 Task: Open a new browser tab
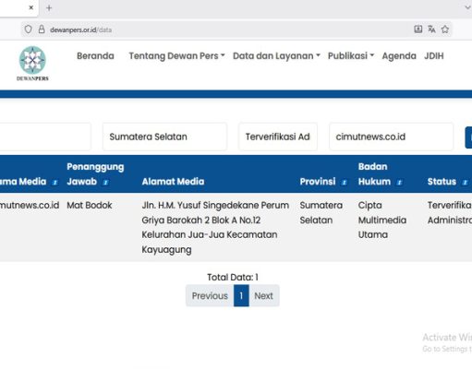49,8
